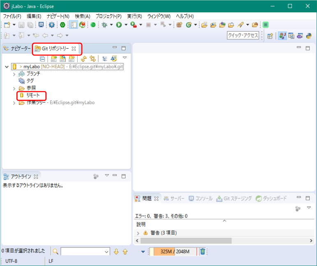
Task: Click the Problems scrollbar right arrow
Action: (x=311, y=241)
